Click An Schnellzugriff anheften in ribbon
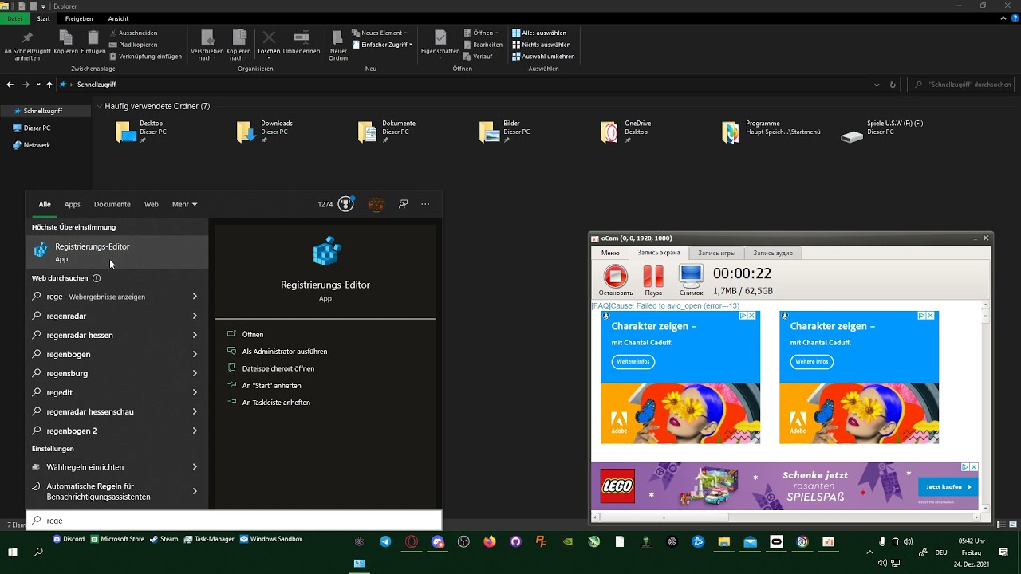The height and width of the screenshot is (574, 1021). pos(27,45)
